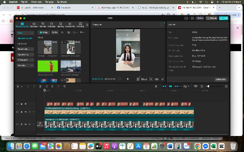The width and height of the screenshot is (244, 152).
Task: Select Tệp phương tiện in sidebar
Action: click(25, 38)
